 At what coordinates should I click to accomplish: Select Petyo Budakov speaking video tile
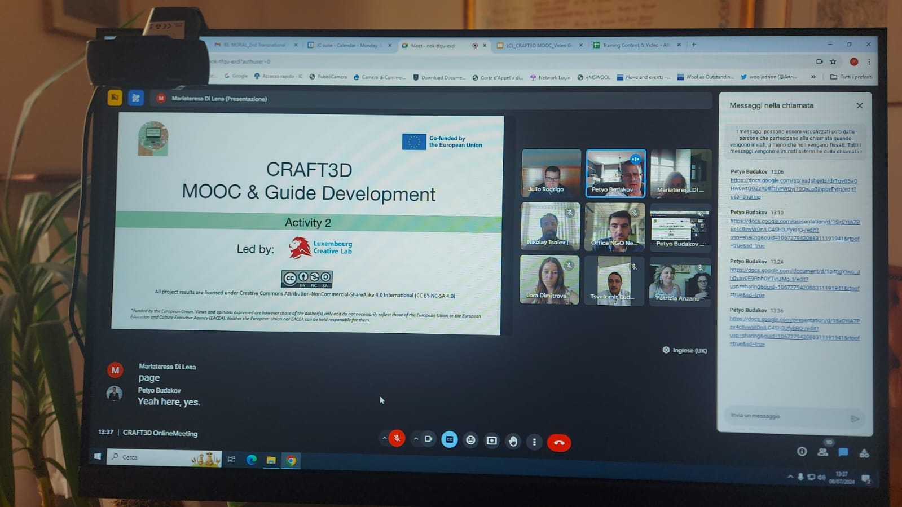(615, 173)
